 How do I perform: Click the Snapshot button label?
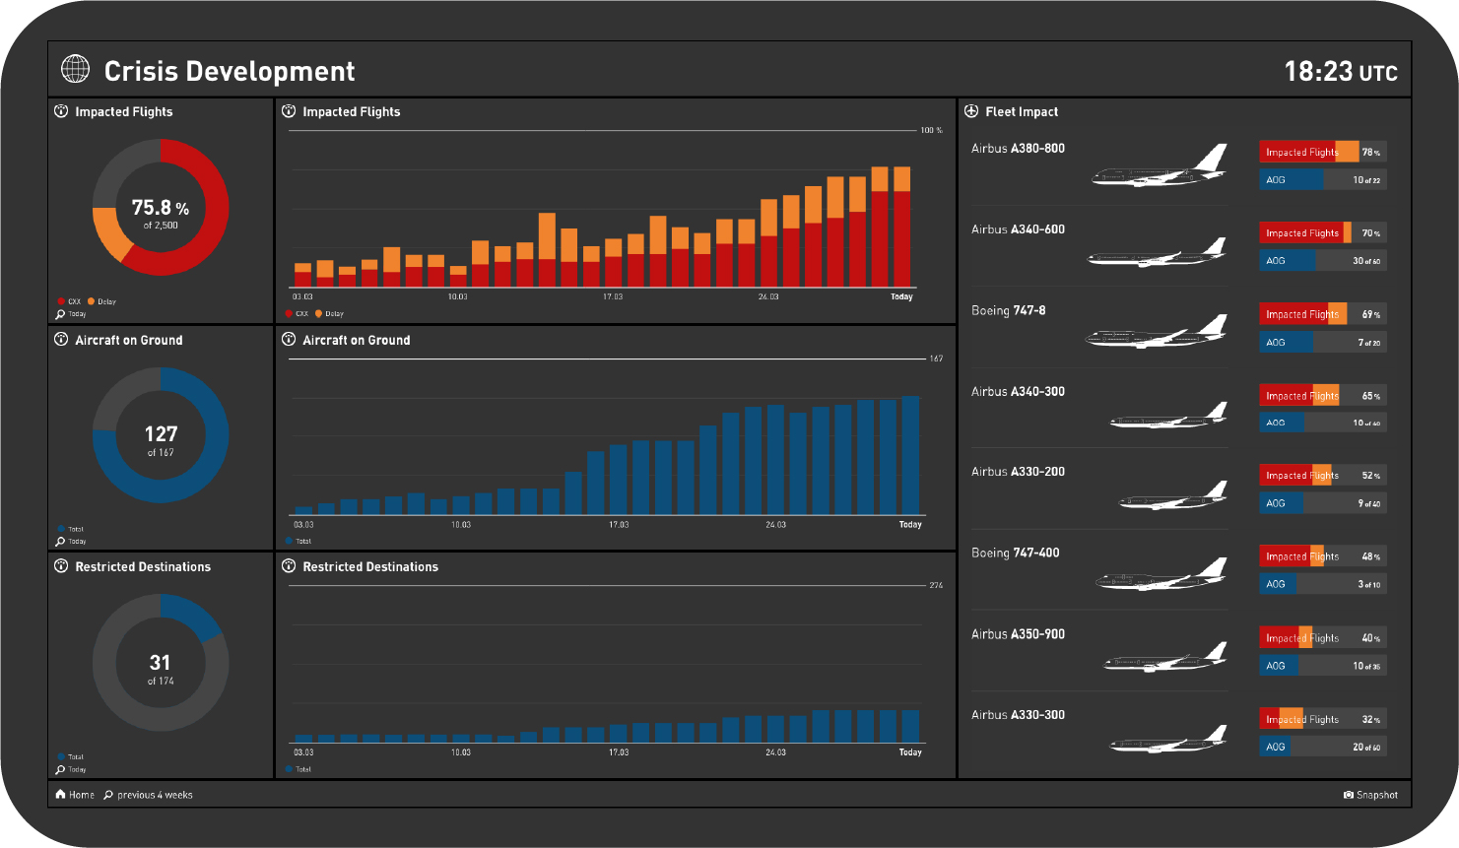click(1376, 795)
